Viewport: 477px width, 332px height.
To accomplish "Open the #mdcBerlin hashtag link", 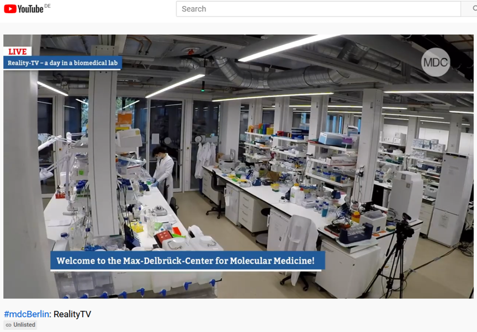I will click(x=26, y=314).
